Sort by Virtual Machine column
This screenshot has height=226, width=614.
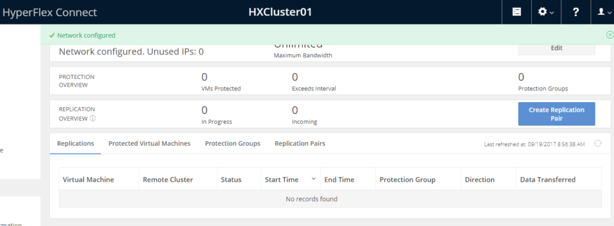tap(89, 179)
